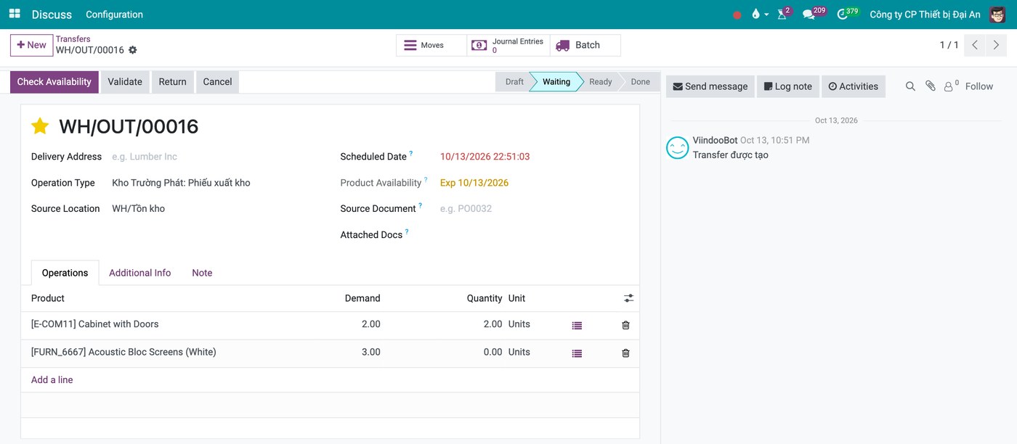Search messages with magnifier icon

910,86
